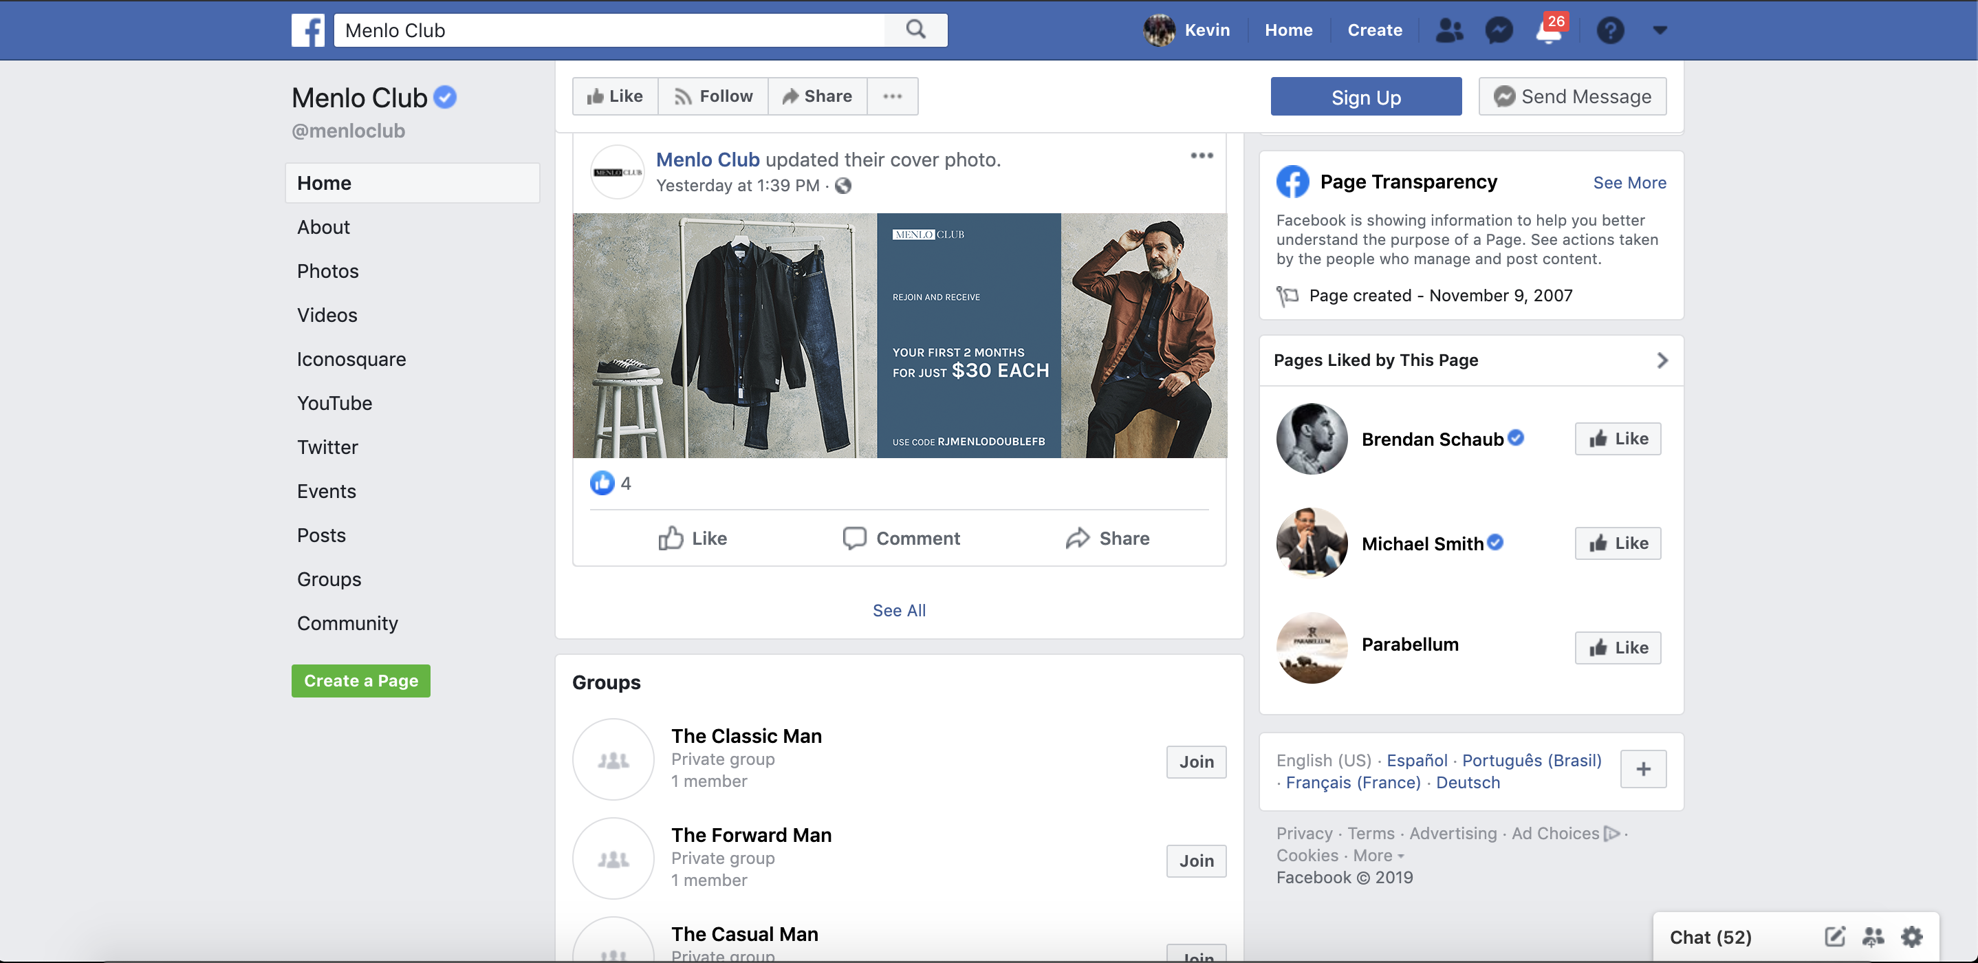Like the Parabellum page

pos(1618,647)
